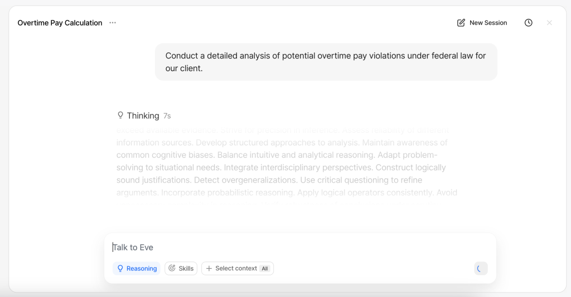Viewport: 571px width, 297px height.
Task: Close the Overtime Pay Calculation panel
Action: [x=549, y=23]
